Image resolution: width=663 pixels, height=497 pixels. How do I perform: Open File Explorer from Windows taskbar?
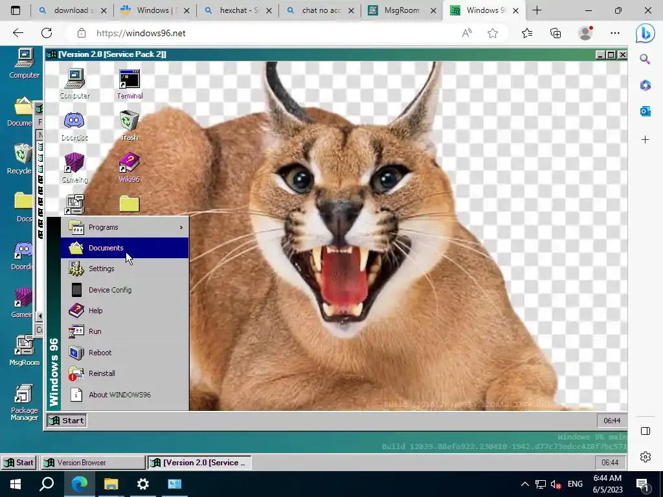click(x=111, y=484)
